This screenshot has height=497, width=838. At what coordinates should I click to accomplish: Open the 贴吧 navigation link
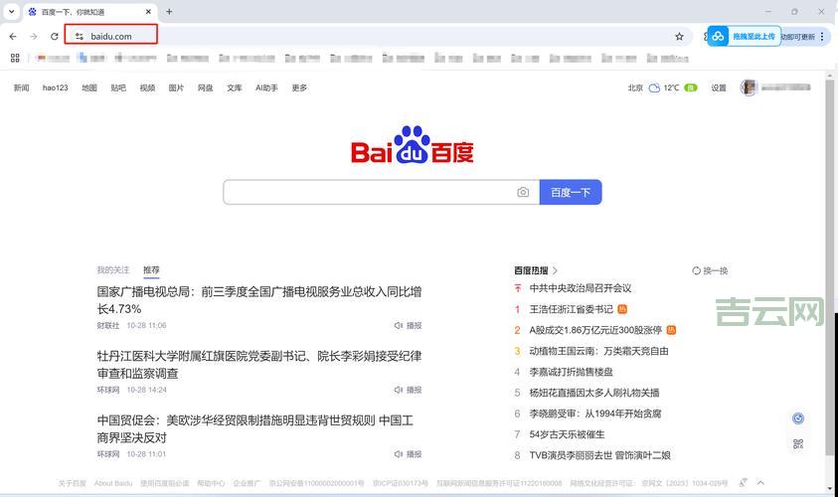tap(118, 87)
